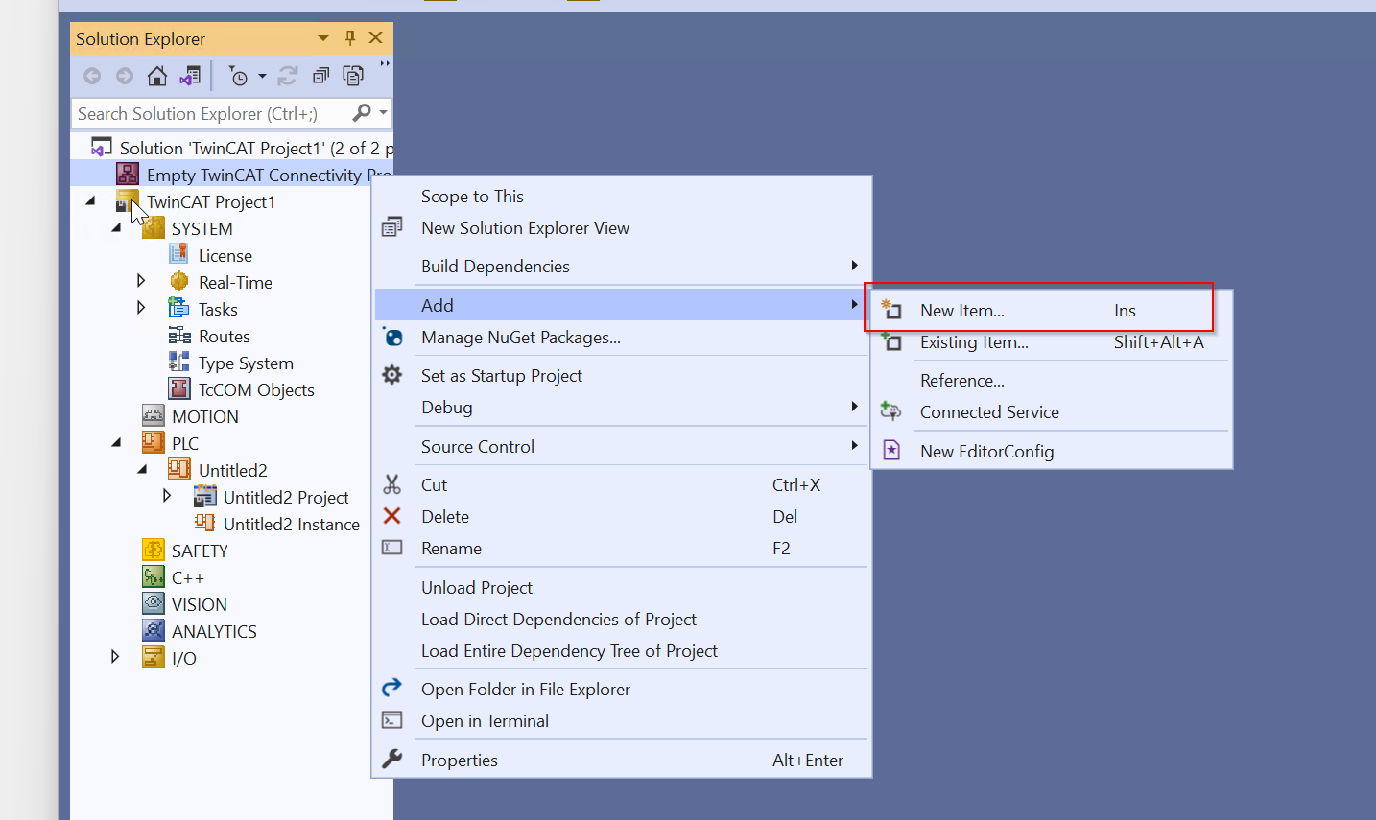
Task: Click the Sync with Active Document icon
Action: tap(288, 76)
